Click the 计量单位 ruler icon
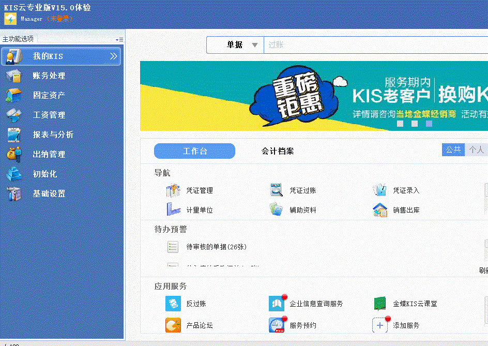The image size is (488, 346). (173, 210)
